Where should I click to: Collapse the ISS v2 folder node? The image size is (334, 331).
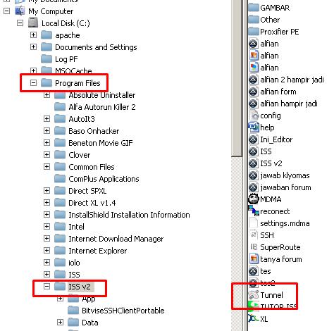click(47, 286)
